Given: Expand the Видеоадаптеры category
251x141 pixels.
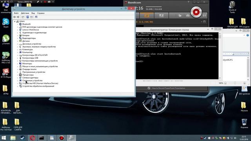Looking at the screenshot, I should click(17, 38).
